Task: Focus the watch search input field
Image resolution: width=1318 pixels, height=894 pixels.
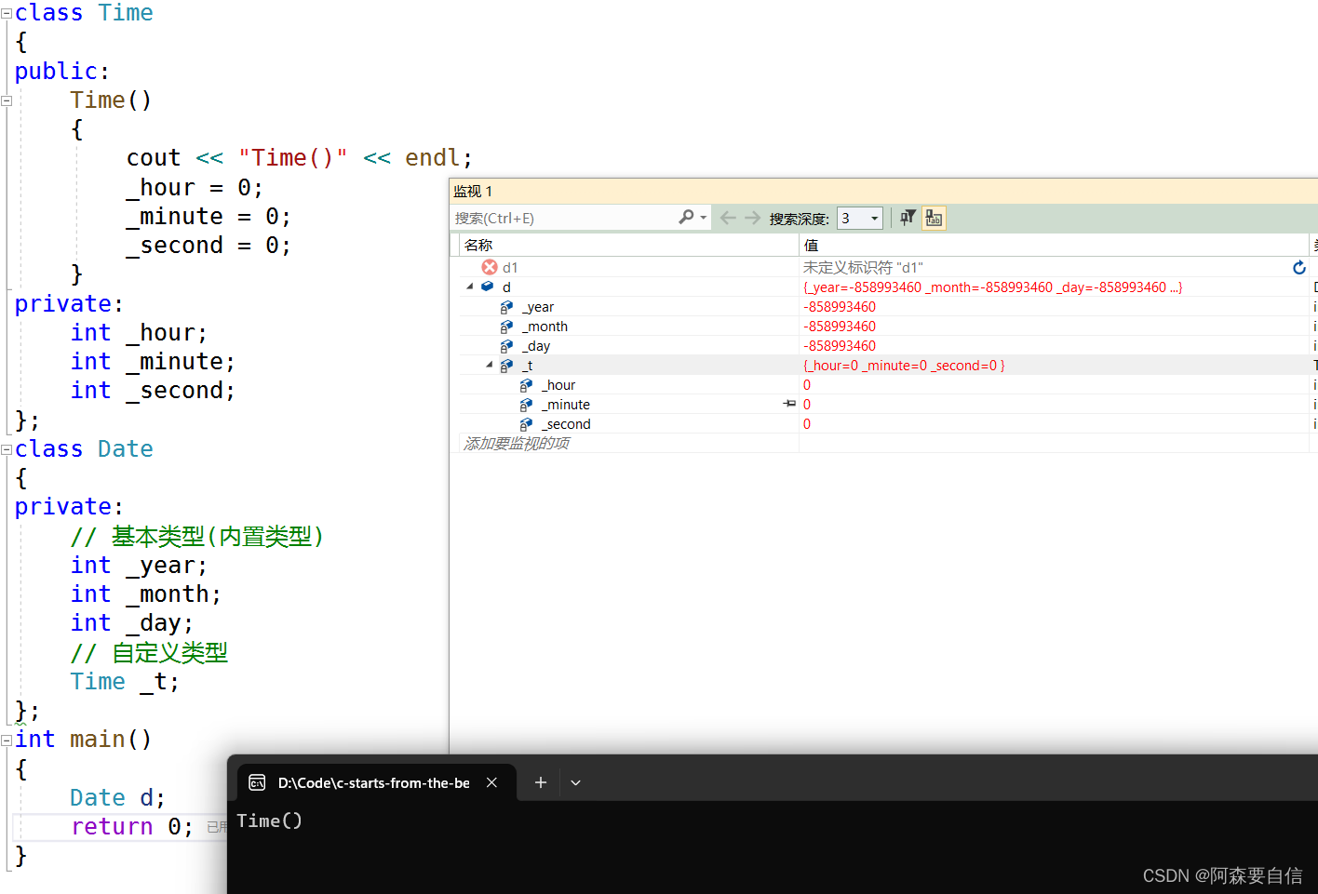Action: [x=565, y=218]
